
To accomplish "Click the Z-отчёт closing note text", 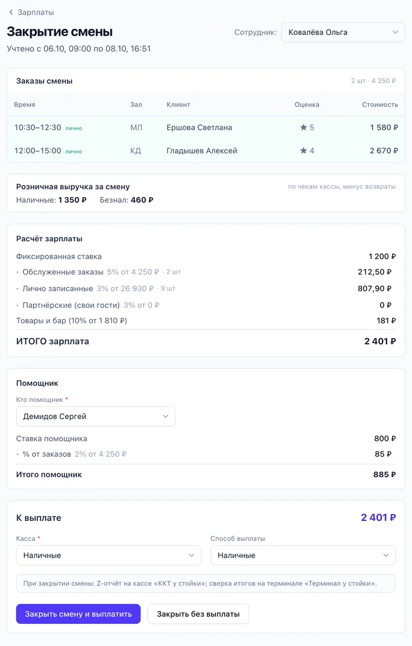I will pyautogui.click(x=200, y=583).
